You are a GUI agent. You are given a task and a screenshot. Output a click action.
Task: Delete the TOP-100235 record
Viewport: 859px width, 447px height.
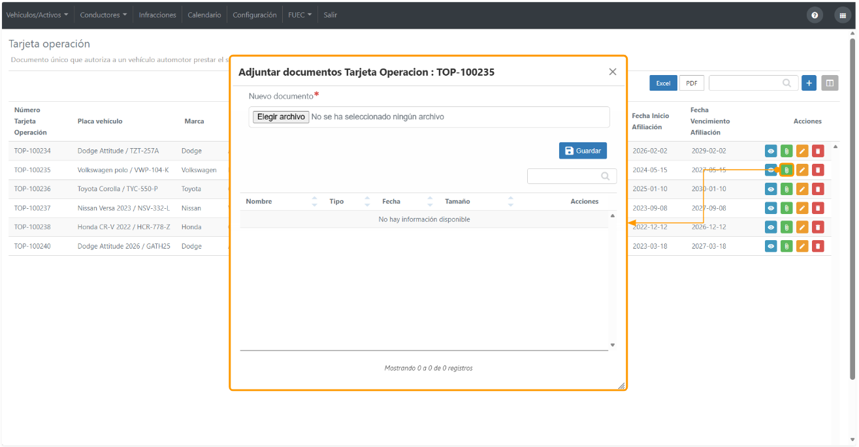[x=818, y=170]
